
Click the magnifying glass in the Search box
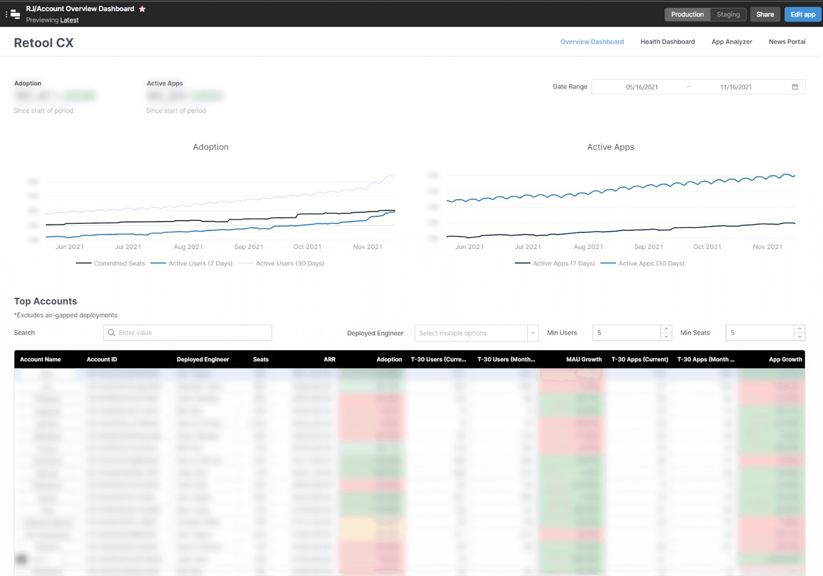[x=111, y=333]
